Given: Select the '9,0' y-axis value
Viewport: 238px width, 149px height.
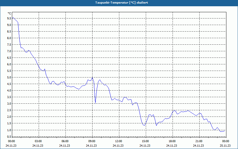Looking at the screenshot, I should tap(9, 25).
